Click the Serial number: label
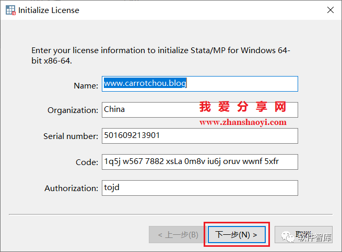342x252 pixels. (70, 136)
